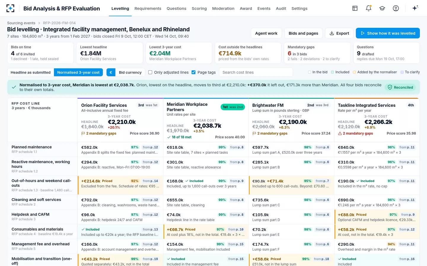The width and height of the screenshot is (427, 266).
Task: Open the notifications bell
Action: [x=369, y=8]
